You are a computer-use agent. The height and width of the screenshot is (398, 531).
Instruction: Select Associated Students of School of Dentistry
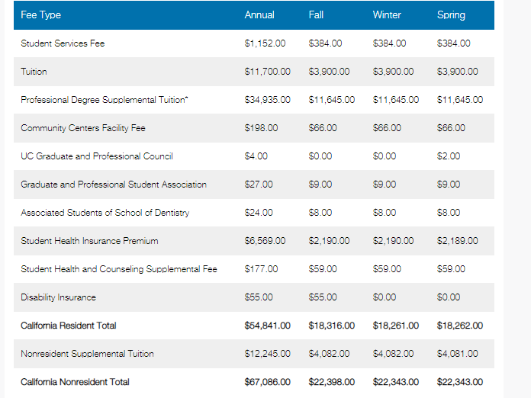click(105, 213)
